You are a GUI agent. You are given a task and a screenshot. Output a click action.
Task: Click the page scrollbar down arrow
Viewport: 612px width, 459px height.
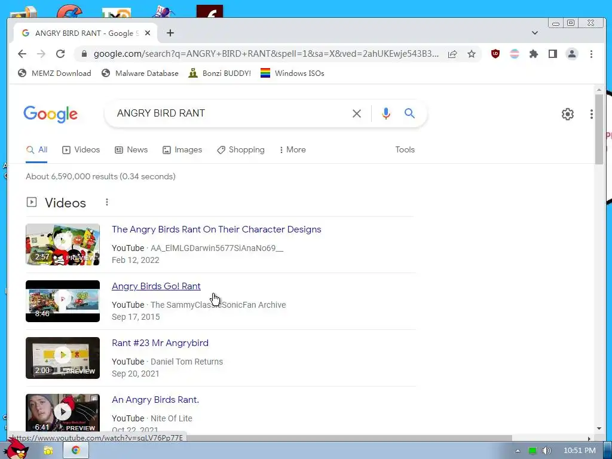599,428
